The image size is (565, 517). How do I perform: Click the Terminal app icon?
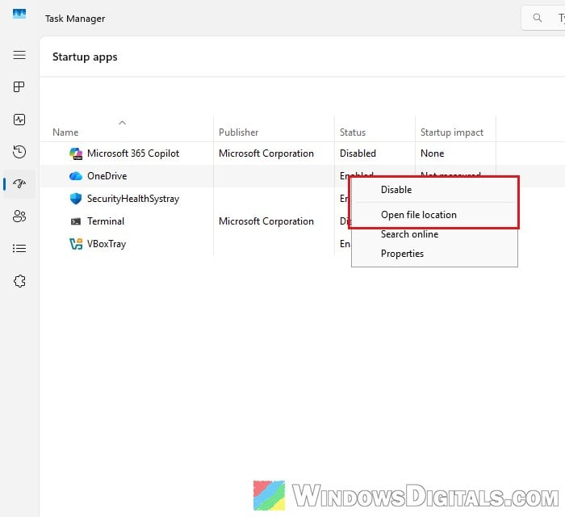pos(76,221)
